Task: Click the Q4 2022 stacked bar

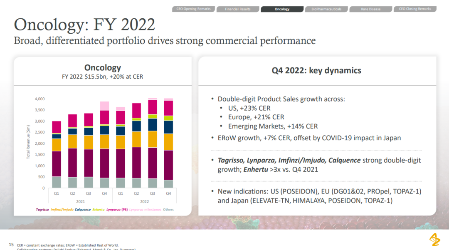Action: coord(168,143)
